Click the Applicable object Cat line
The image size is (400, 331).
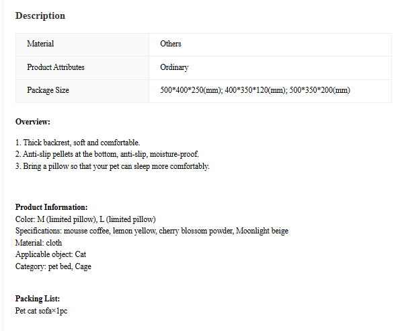pyautogui.click(x=51, y=254)
